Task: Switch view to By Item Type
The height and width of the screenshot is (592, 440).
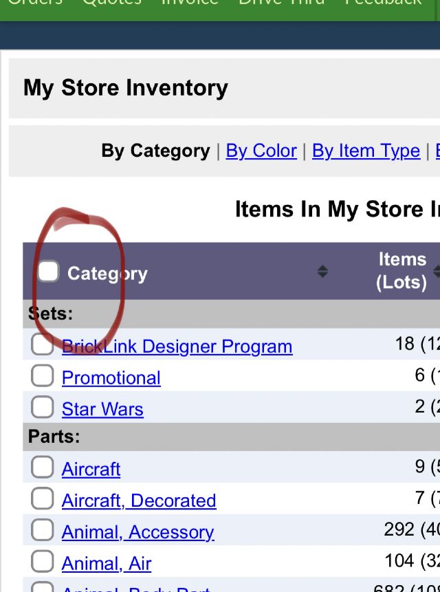Action: point(366,151)
